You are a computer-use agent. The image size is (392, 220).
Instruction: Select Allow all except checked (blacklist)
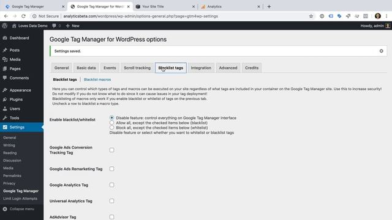coord(111,123)
